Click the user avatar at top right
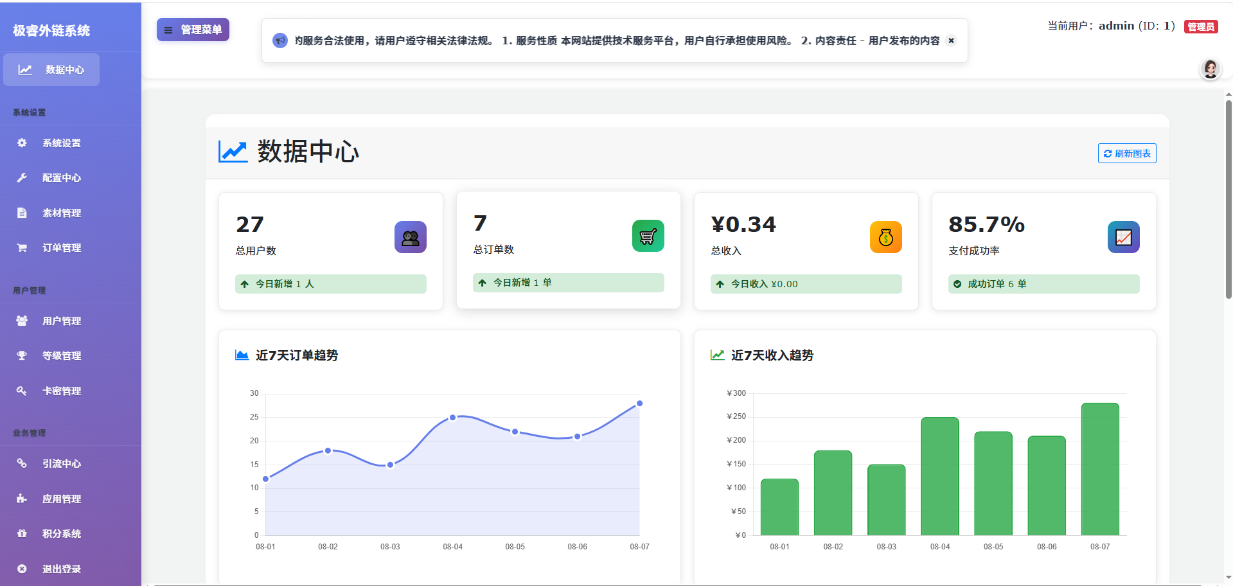Image resolution: width=1233 pixels, height=586 pixels. (1211, 69)
